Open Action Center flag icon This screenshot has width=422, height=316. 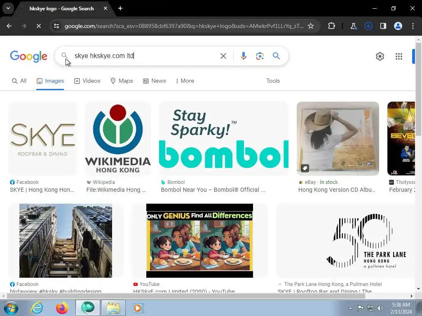360,308
